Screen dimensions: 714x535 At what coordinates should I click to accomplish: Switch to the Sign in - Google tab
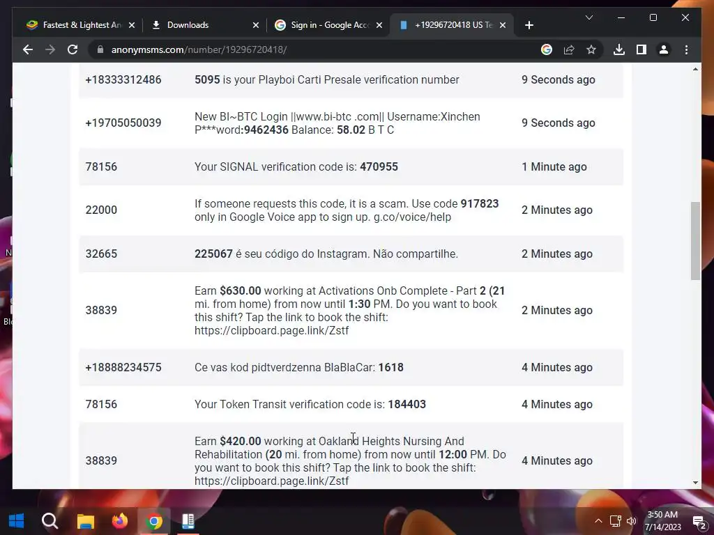[x=329, y=25]
